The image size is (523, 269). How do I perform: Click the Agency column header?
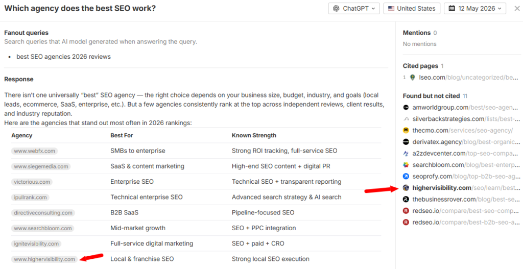21,135
